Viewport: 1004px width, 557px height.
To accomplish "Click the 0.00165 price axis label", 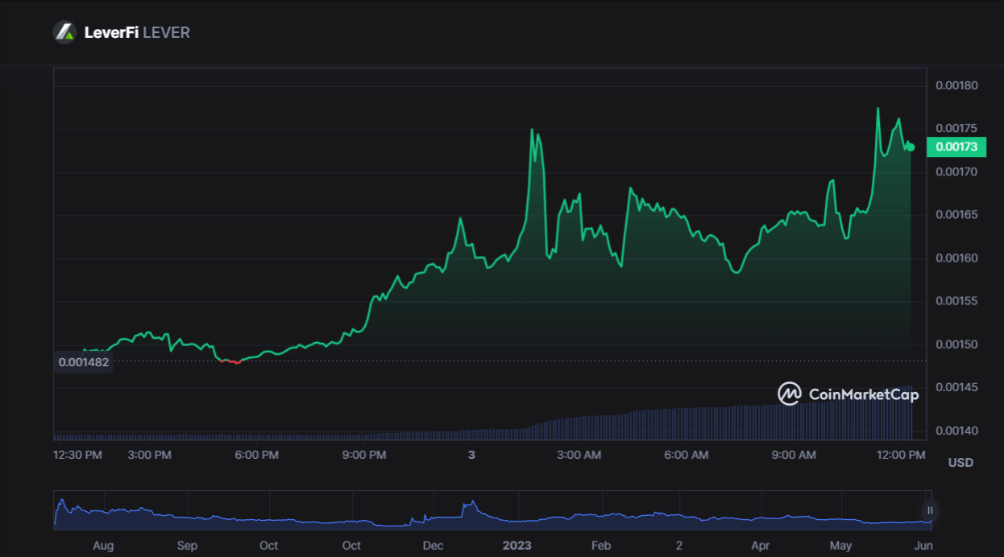I will coord(956,215).
